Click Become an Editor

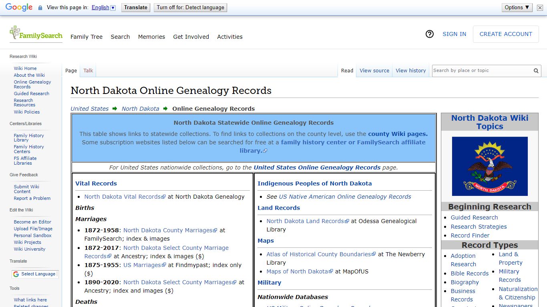click(32, 222)
